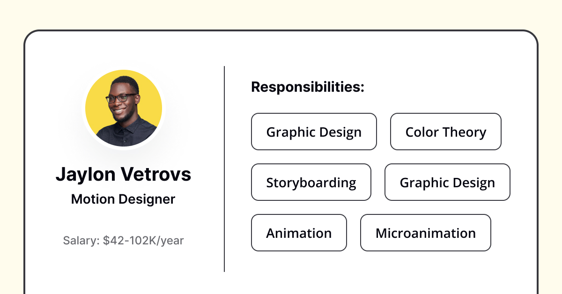Click the Responsibilities heading
Viewport: 562px width, 294px height.
[x=308, y=87]
